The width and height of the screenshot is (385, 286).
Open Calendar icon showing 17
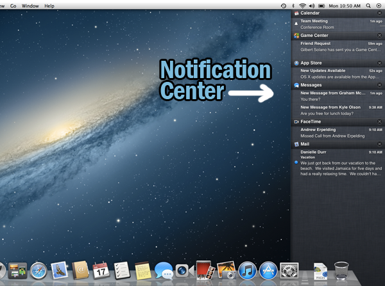click(x=101, y=271)
